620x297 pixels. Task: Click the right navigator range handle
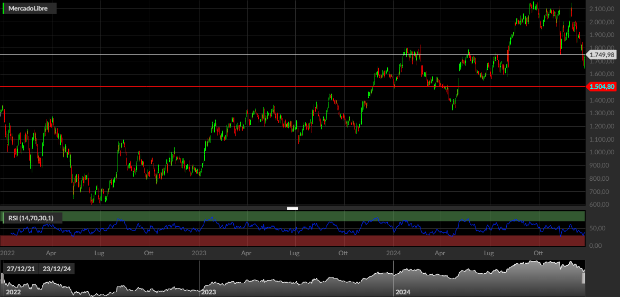(583, 279)
